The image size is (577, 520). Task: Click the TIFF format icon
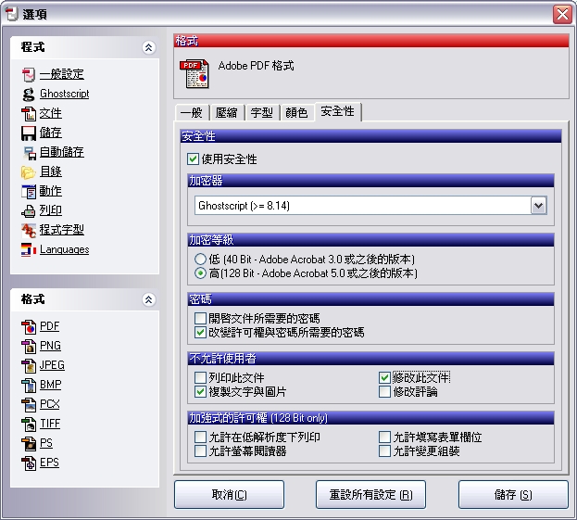pyautogui.click(x=29, y=424)
